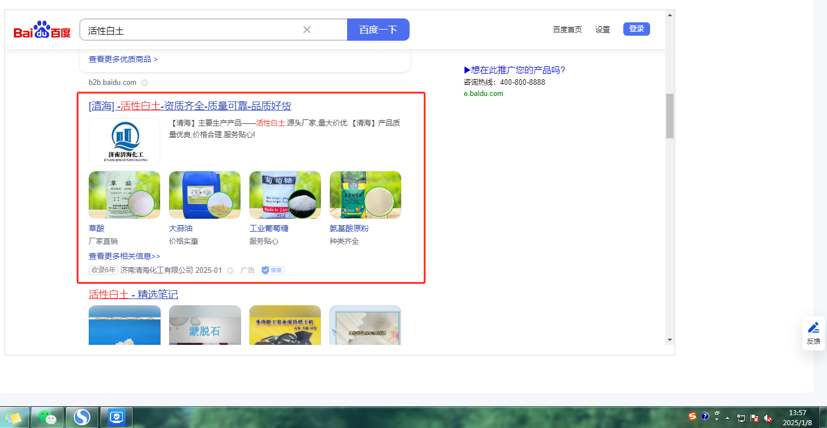Expand the dropdown next to b2b.baidu.com
This screenshot has height=428, width=827.
pos(144,83)
